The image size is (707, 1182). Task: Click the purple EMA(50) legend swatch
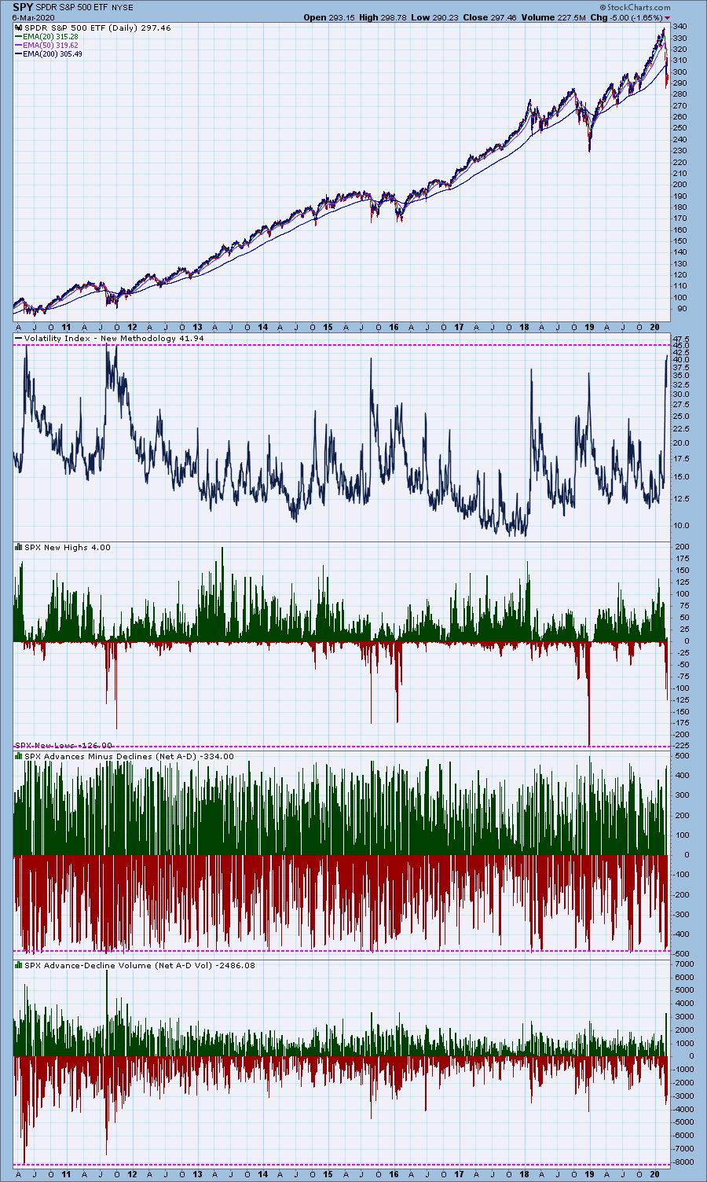20,45
